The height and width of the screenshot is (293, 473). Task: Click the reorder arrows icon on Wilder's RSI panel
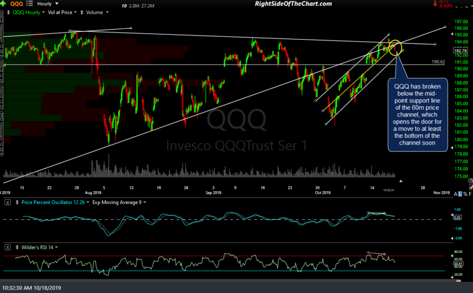click(x=18, y=247)
